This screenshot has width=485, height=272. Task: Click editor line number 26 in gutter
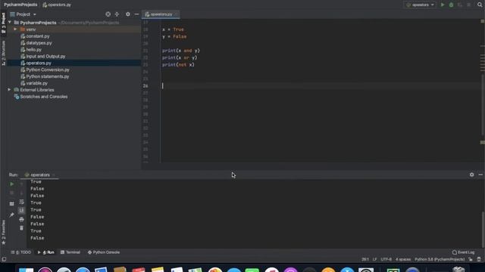pyautogui.click(x=145, y=86)
